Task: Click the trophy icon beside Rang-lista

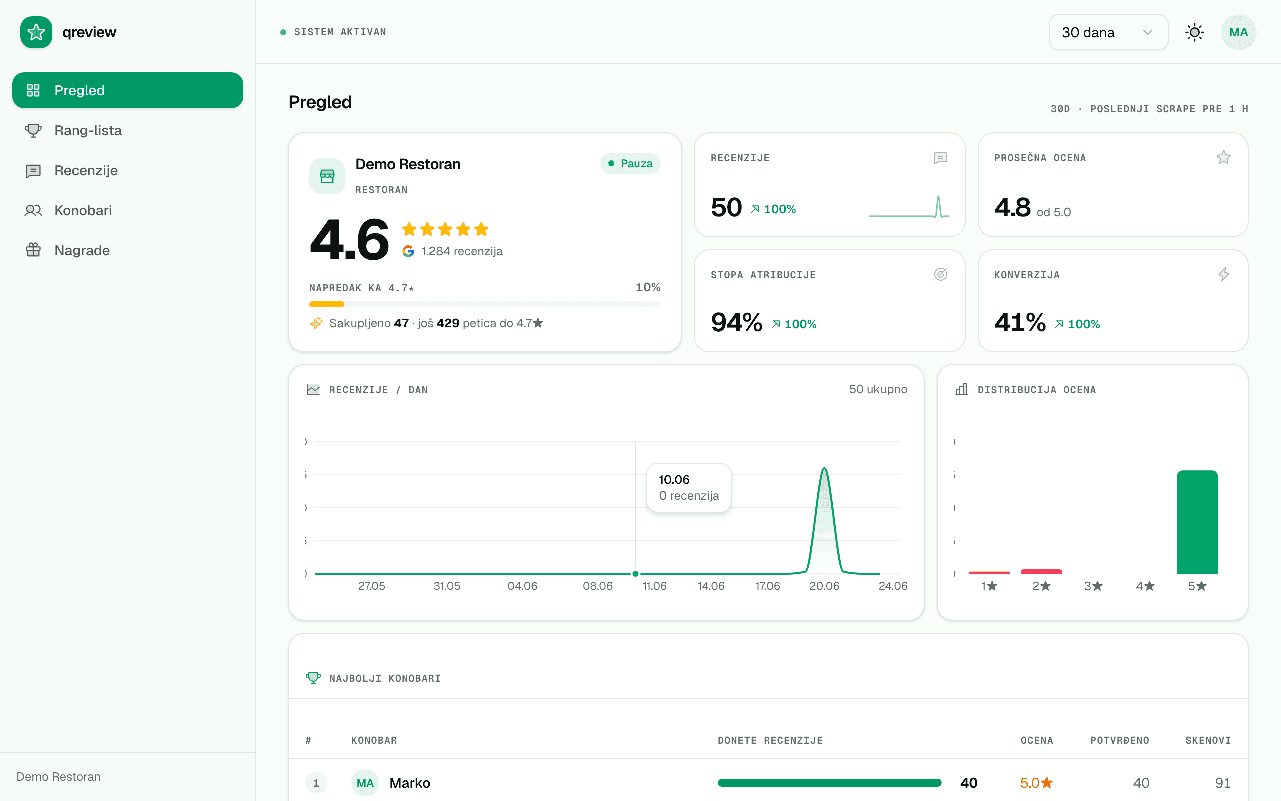Action: [33, 130]
